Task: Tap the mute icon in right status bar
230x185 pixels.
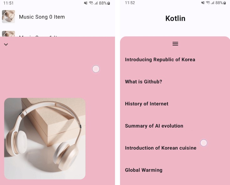Action: pos(203,3)
